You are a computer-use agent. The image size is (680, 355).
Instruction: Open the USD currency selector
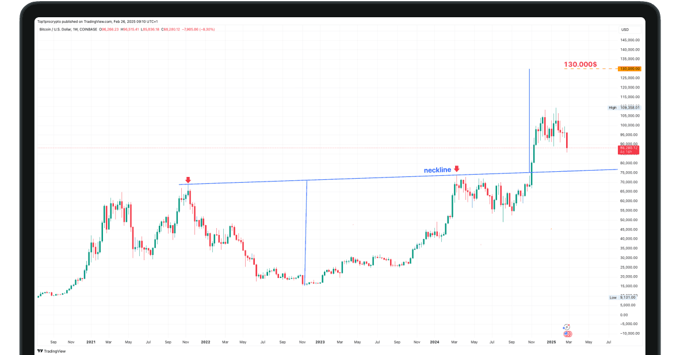pyautogui.click(x=625, y=29)
